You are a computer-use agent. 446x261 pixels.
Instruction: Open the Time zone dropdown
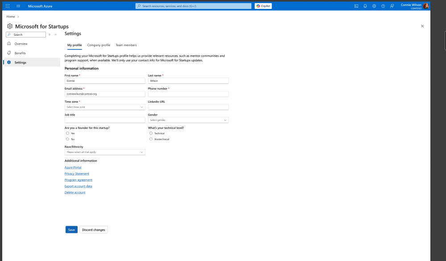click(105, 107)
